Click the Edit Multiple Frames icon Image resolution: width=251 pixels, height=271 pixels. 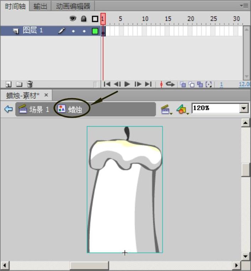point(200,84)
